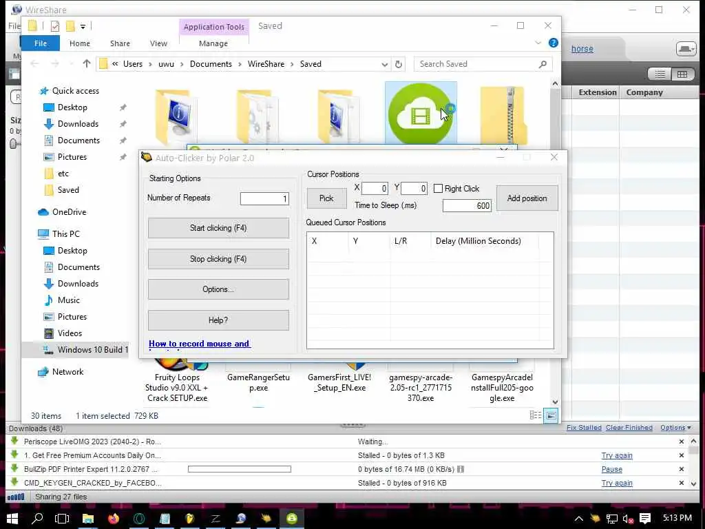The height and width of the screenshot is (529, 705).
Task: Expand the address bar history dropdown
Action: pos(384,64)
